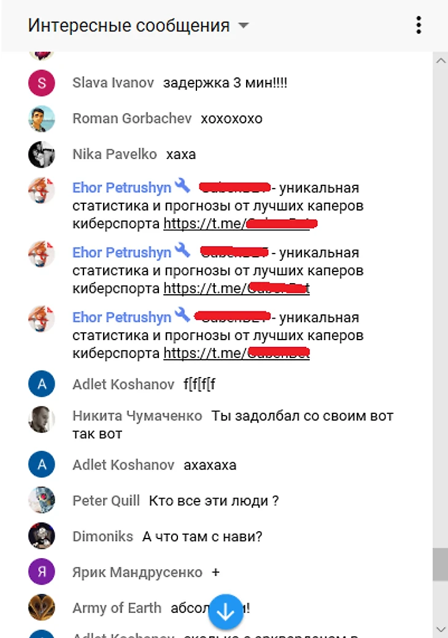Click Army of Earth's avatar
The width and height of the screenshot is (448, 638).
tap(42, 607)
